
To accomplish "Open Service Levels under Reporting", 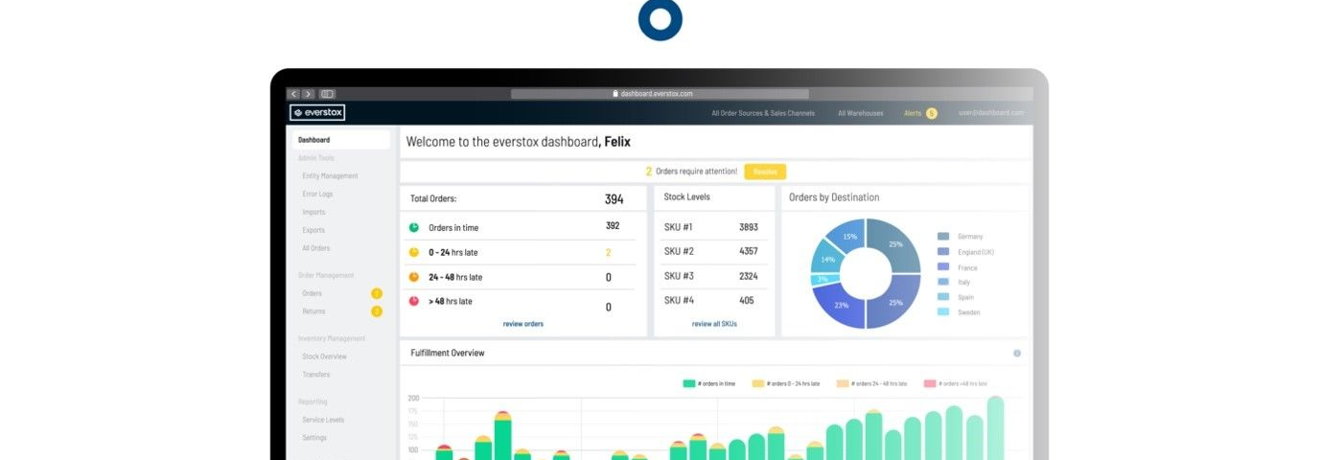I will pos(323,420).
